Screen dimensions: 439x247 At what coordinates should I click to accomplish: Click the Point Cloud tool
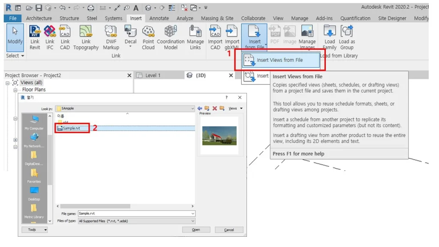[148, 38]
